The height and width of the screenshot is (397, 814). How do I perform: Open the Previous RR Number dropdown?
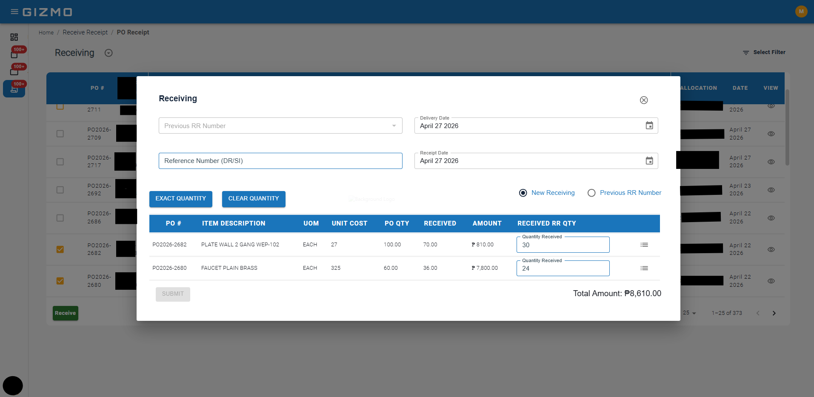point(280,126)
